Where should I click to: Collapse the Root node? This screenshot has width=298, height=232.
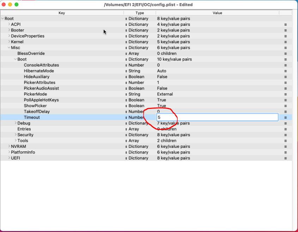2,18
